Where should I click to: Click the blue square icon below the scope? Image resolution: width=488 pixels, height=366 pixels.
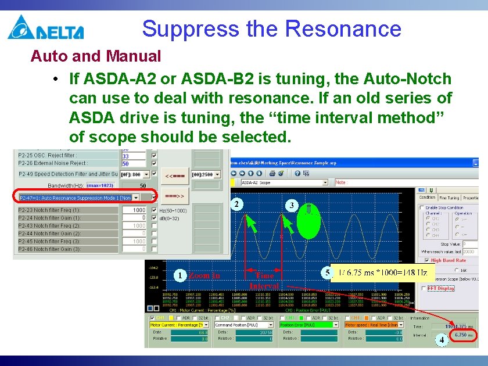(150, 308)
